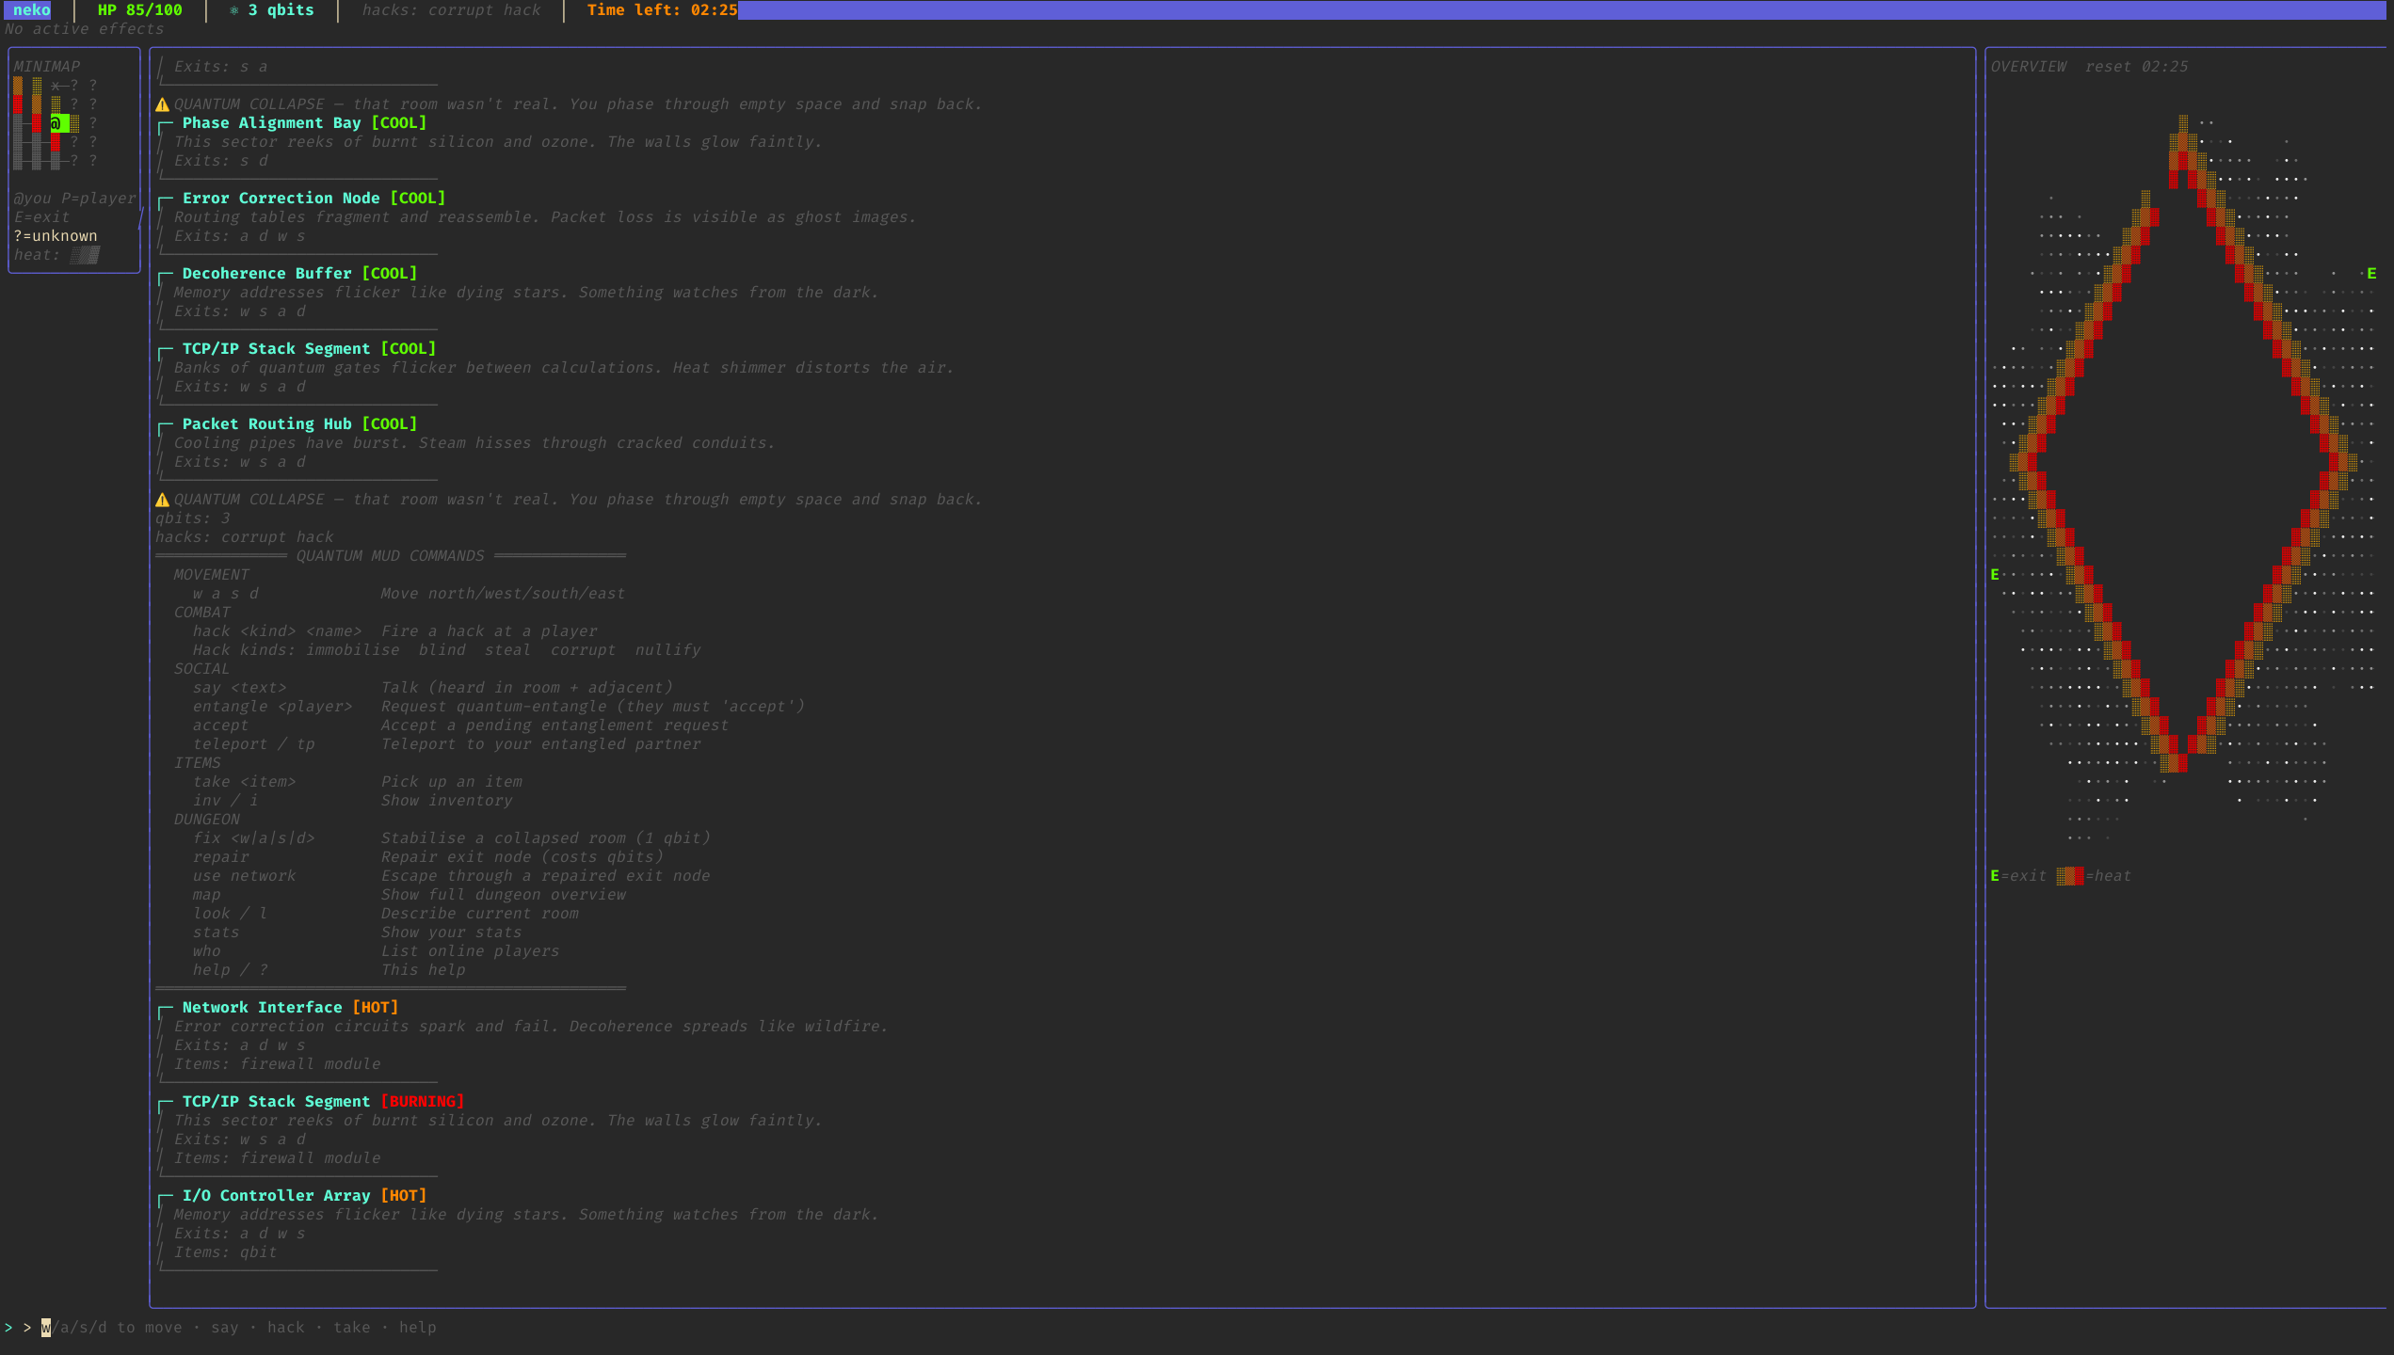Click the red [BURNING] status tag
This screenshot has width=2394, height=1355.
tap(422, 1102)
